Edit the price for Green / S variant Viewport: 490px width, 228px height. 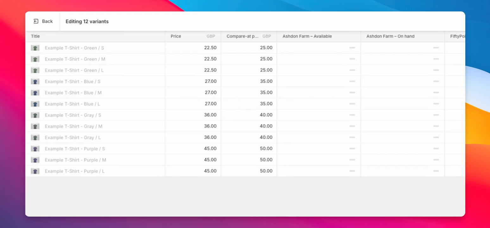click(193, 48)
